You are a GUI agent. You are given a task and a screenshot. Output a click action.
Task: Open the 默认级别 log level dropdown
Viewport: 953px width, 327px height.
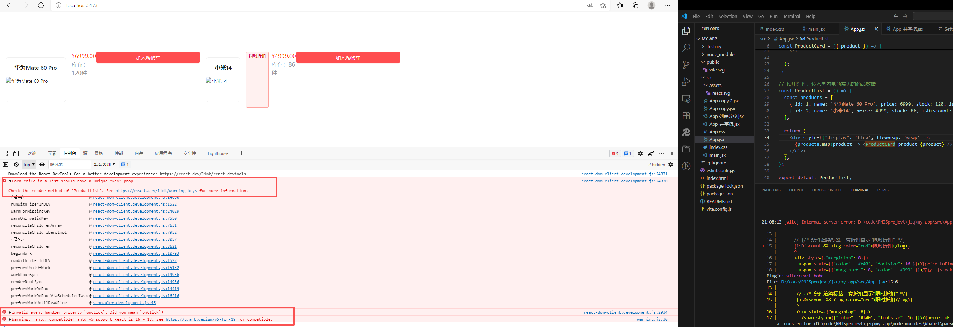click(104, 165)
